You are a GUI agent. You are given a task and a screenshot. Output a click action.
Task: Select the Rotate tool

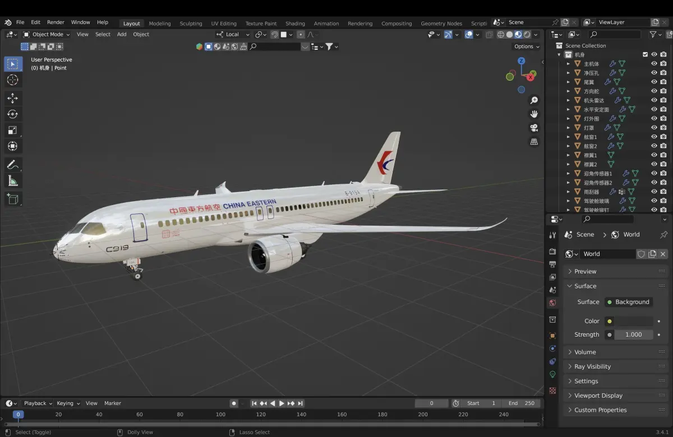[13, 114]
